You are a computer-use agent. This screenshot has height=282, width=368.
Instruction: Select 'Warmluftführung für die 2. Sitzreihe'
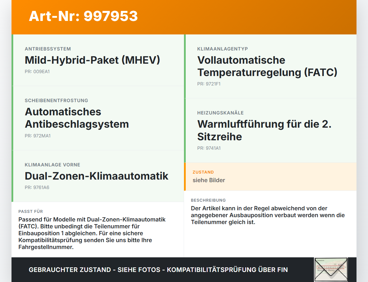264,130
